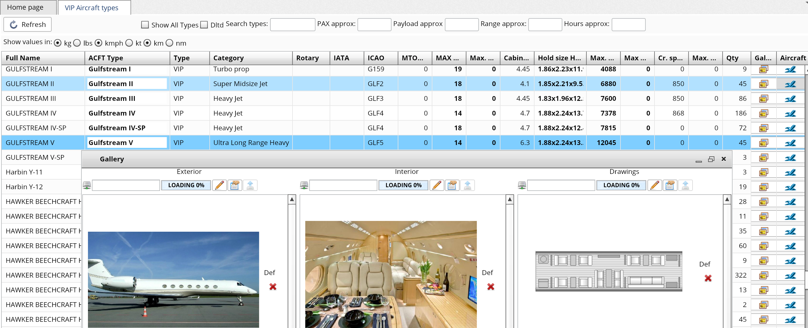
Task: Click the pencil edit icon under Exterior
Action: (220, 185)
